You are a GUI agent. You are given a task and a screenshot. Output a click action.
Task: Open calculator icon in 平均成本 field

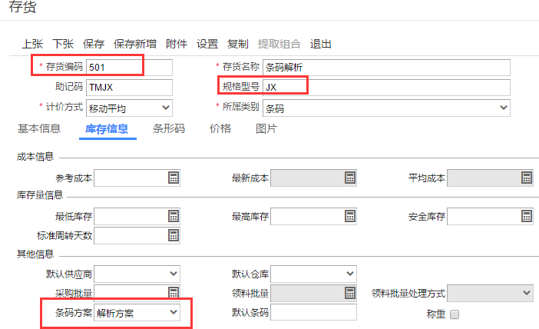click(527, 178)
